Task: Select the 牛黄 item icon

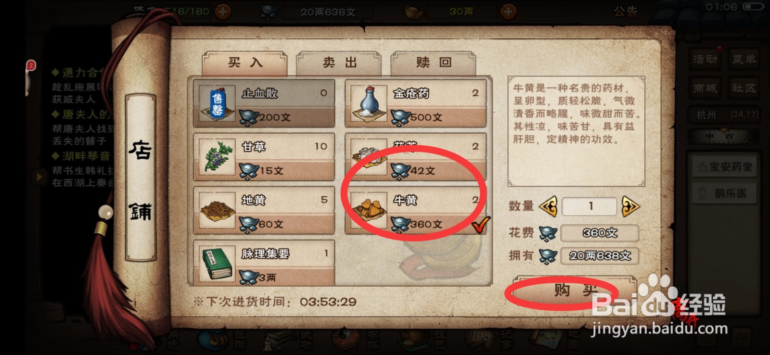Action: pos(369,211)
